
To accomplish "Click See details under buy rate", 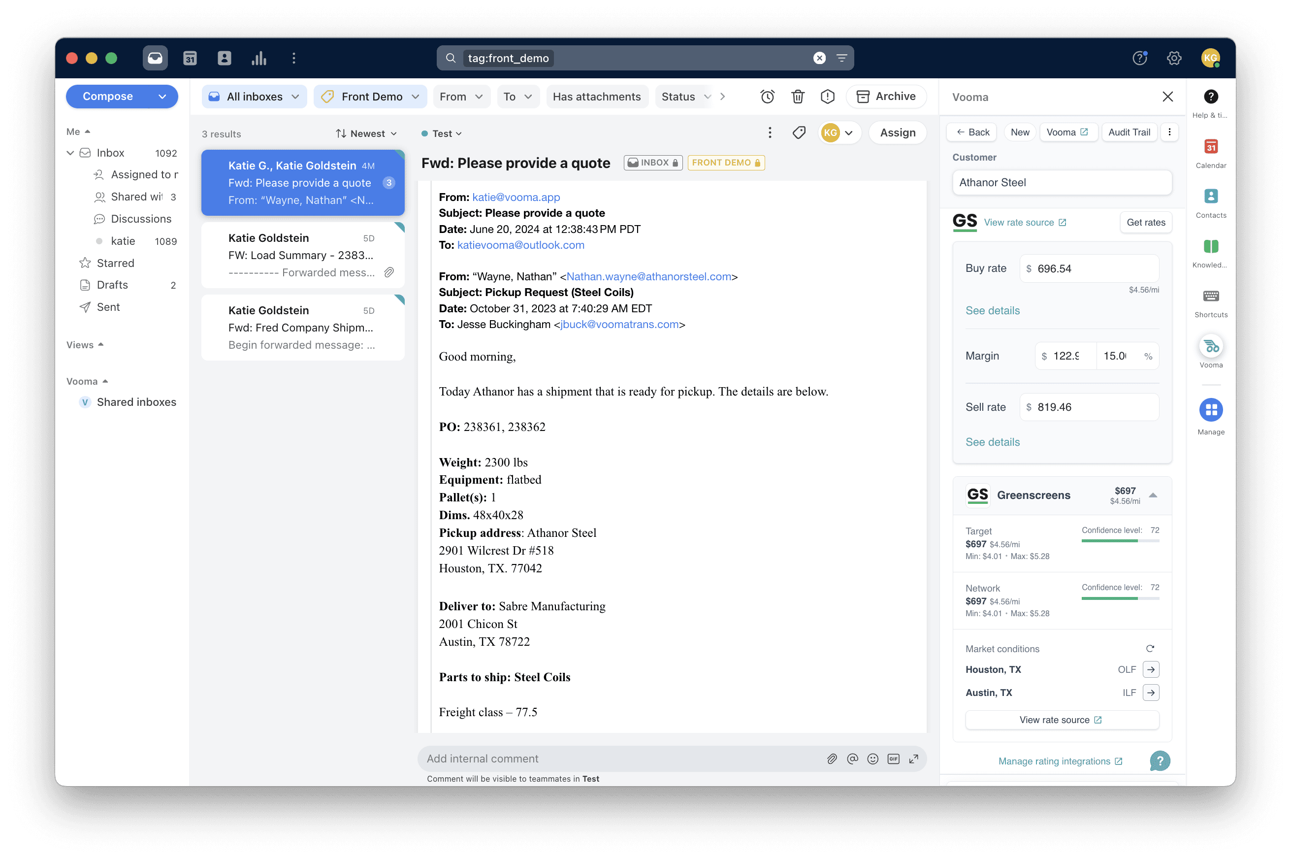I will pyautogui.click(x=993, y=309).
